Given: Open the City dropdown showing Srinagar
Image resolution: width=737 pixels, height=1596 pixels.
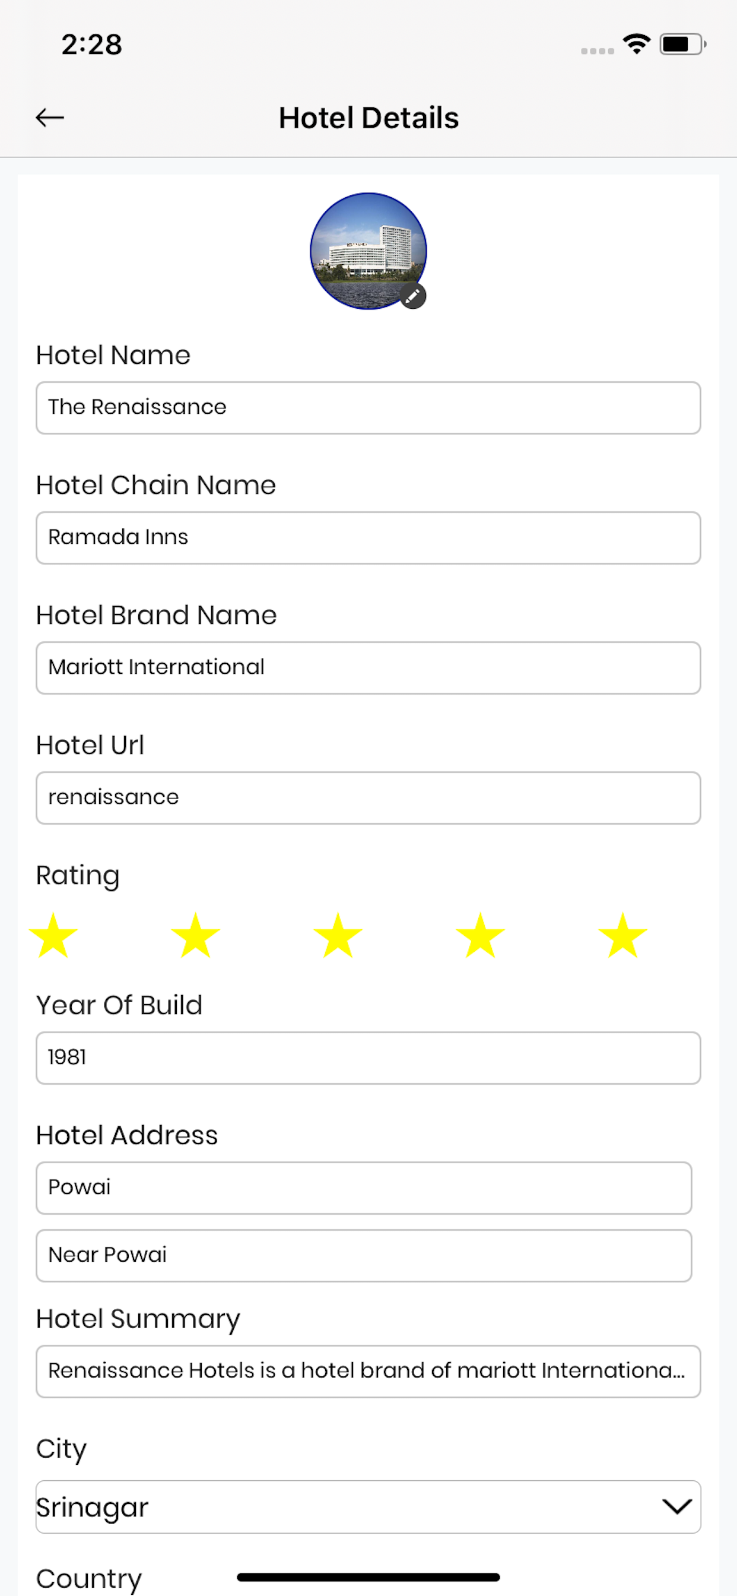Looking at the screenshot, I should pos(368,1507).
